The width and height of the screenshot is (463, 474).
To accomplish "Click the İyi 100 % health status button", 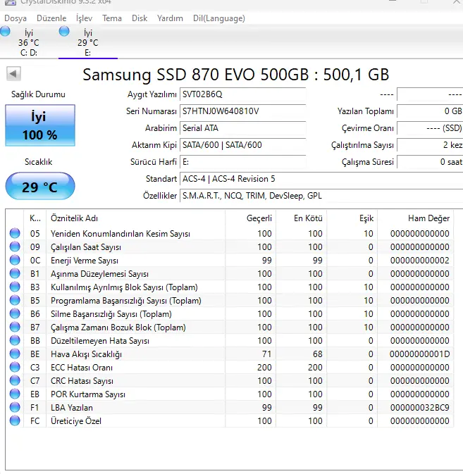I will click(x=40, y=125).
